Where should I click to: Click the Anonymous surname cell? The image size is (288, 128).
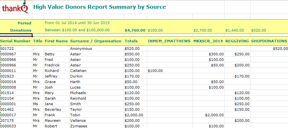[81, 49]
